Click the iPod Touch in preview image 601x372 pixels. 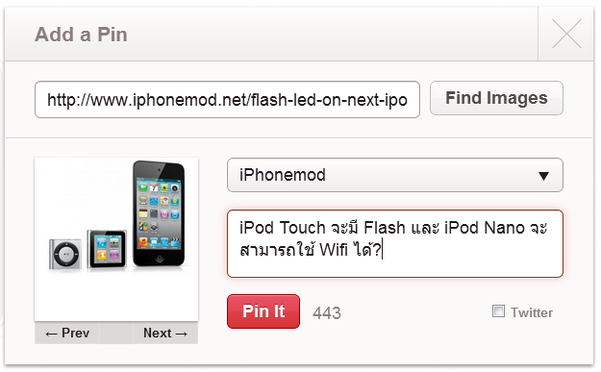pos(159,213)
